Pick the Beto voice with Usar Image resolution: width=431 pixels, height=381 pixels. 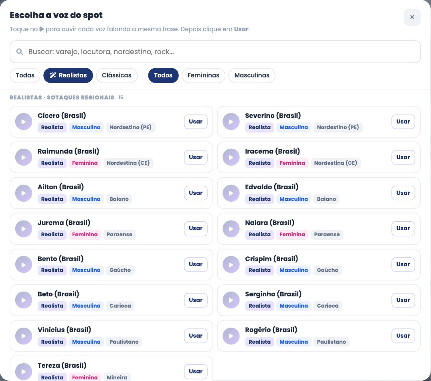[x=196, y=300]
